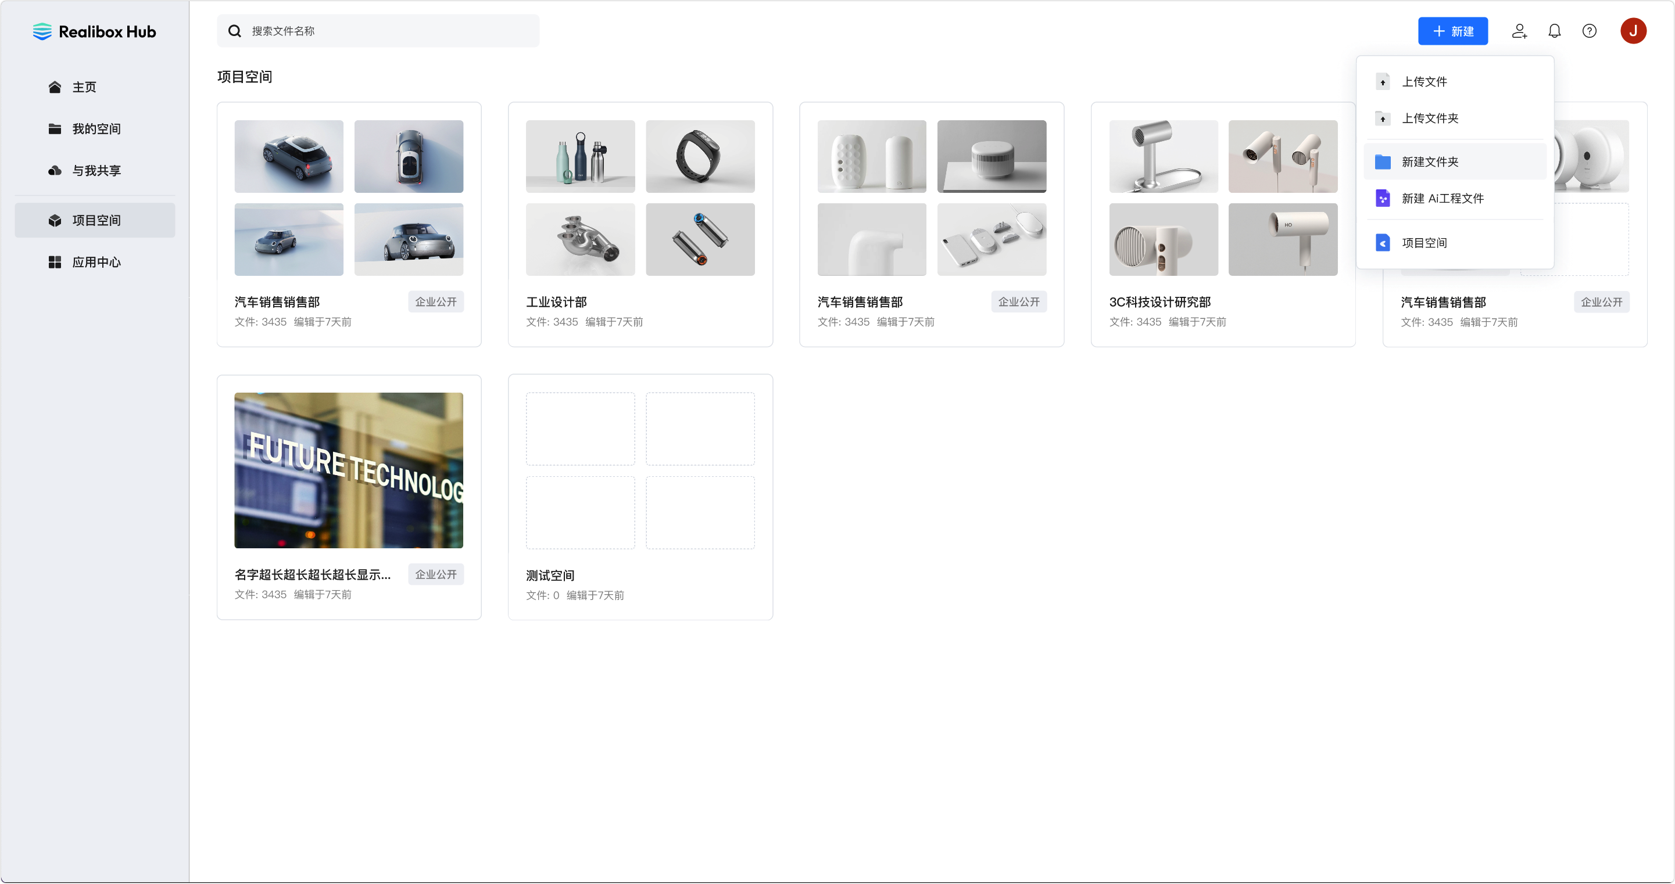Click the home icon beside 主页
This screenshot has width=1675, height=884.
click(x=55, y=87)
